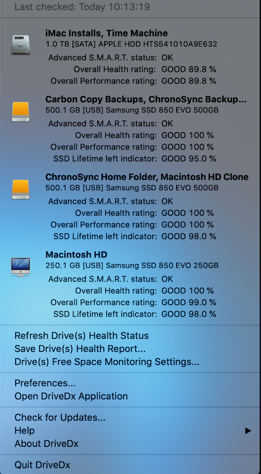Click Macintosh HD SSD Lifetime left indicator label

[x=105, y=314]
